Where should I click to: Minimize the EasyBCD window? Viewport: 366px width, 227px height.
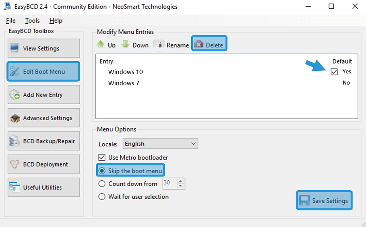click(308, 6)
